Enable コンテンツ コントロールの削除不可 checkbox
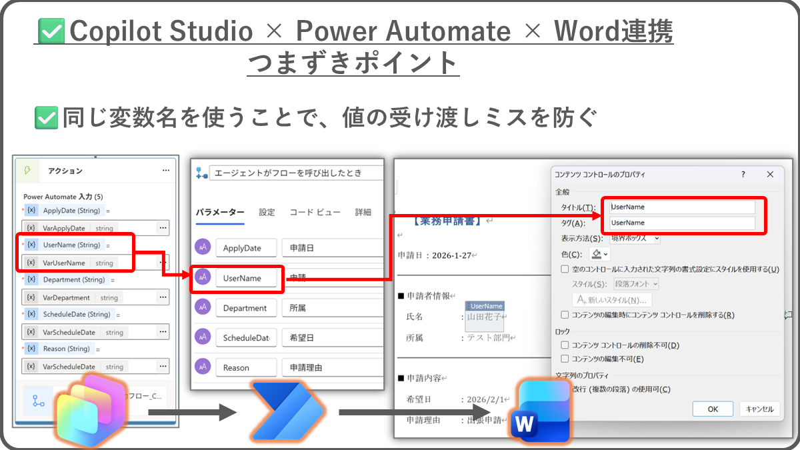The image size is (800, 450). (x=565, y=345)
